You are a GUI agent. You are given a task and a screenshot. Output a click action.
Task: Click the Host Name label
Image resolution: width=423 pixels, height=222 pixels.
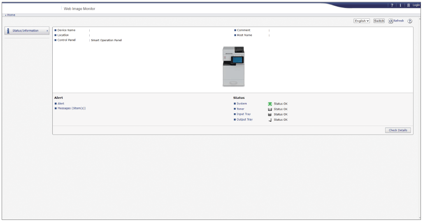pos(244,35)
